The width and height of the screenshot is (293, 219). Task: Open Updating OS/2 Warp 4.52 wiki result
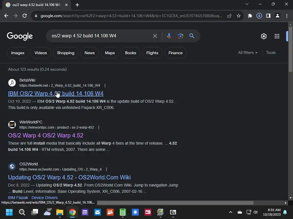coord(69,177)
